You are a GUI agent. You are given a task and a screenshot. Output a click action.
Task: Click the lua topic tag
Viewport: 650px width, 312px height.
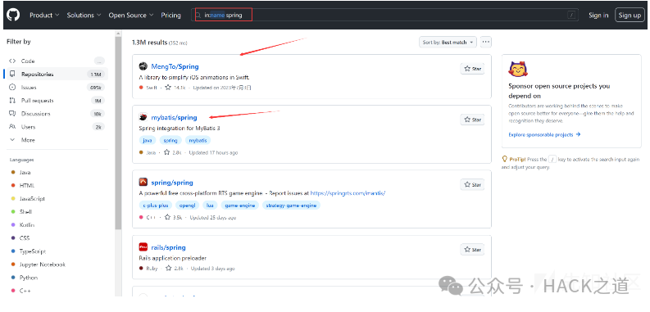point(210,205)
